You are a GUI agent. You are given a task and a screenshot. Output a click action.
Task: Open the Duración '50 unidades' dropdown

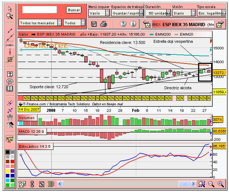[x=158, y=13]
